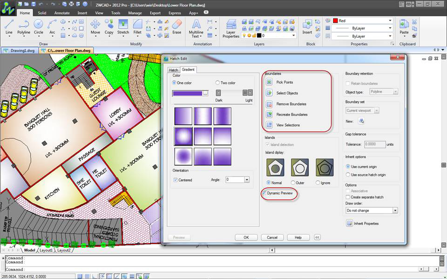Image resolution: width=447 pixels, height=279 pixels.
Task: Click the Pick Points boundary icon
Action: click(269, 82)
